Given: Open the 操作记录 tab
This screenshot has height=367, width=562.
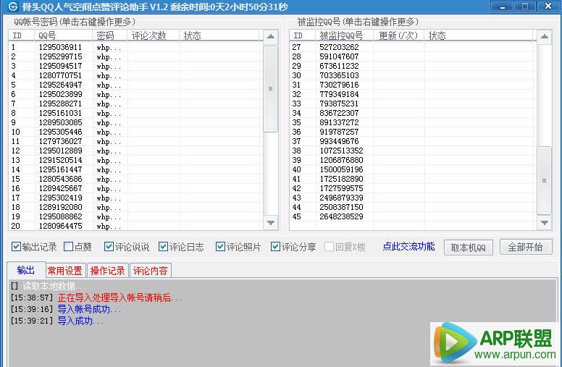Looking at the screenshot, I should [x=107, y=271].
